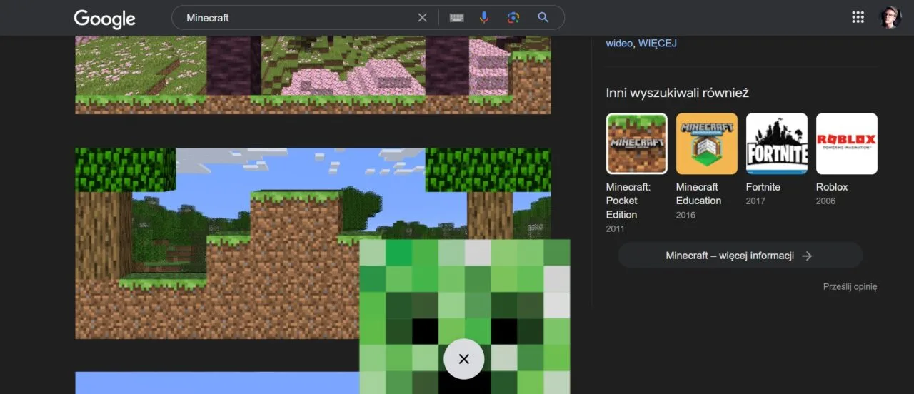
Task: Open the Minecraft Education thumbnail
Action: (x=706, y=143)
